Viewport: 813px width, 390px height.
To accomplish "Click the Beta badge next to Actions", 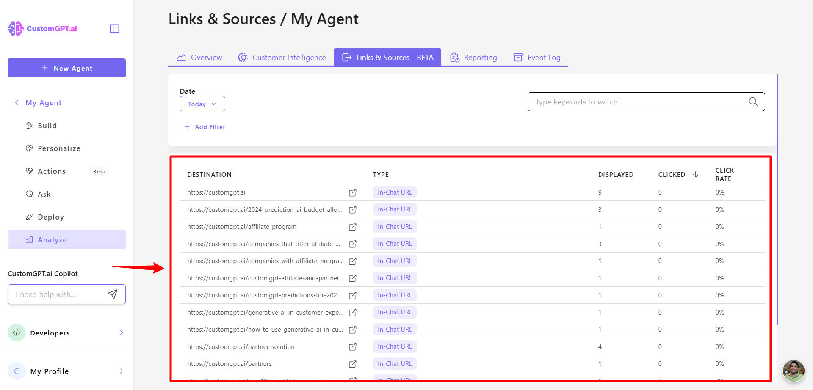I will [x=100, y=171].
